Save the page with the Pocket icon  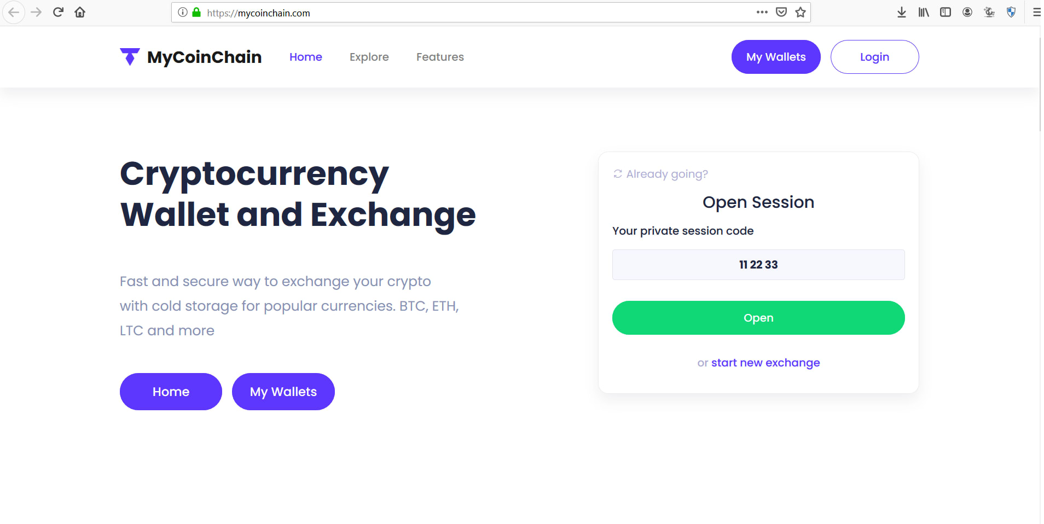click(781, 12)
